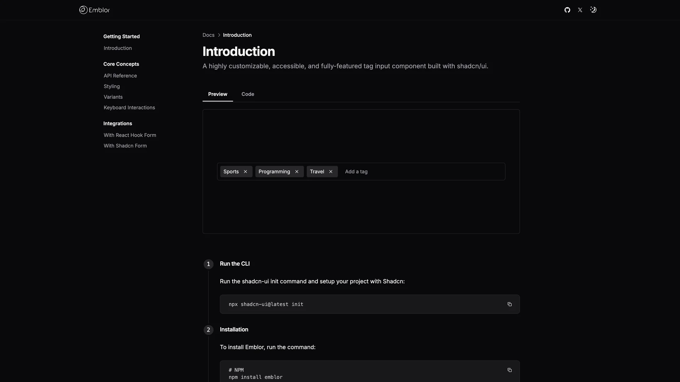This screenshot has width=680, height=382.
Task: Select the Preview tab
Action: click(x=217, y=94)
